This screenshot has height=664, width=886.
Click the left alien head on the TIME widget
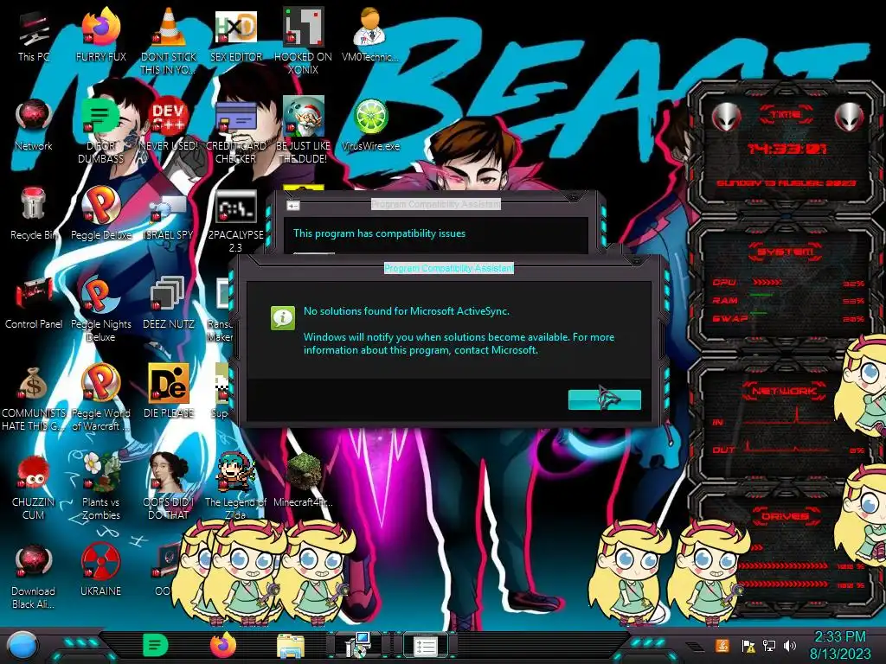click(726, 117)
